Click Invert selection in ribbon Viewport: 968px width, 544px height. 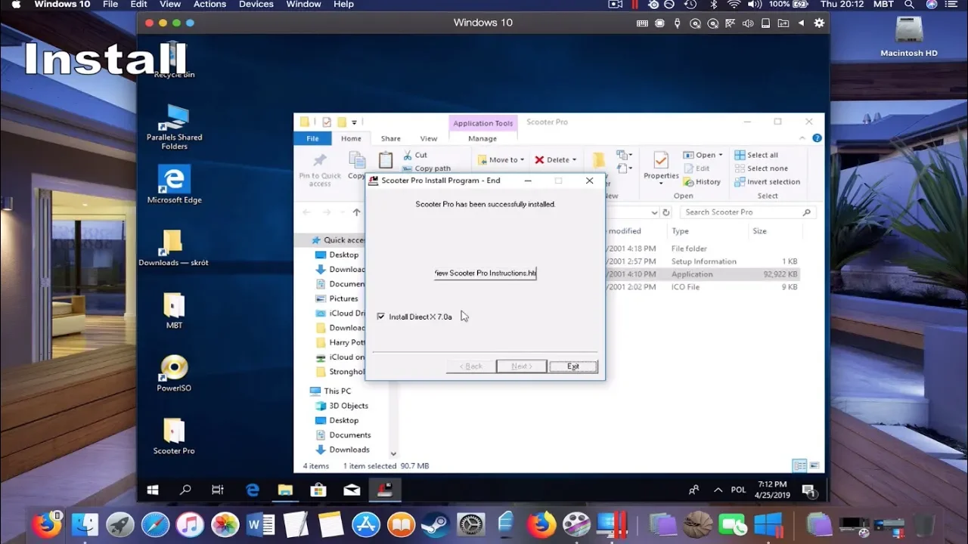coord(767,181)
